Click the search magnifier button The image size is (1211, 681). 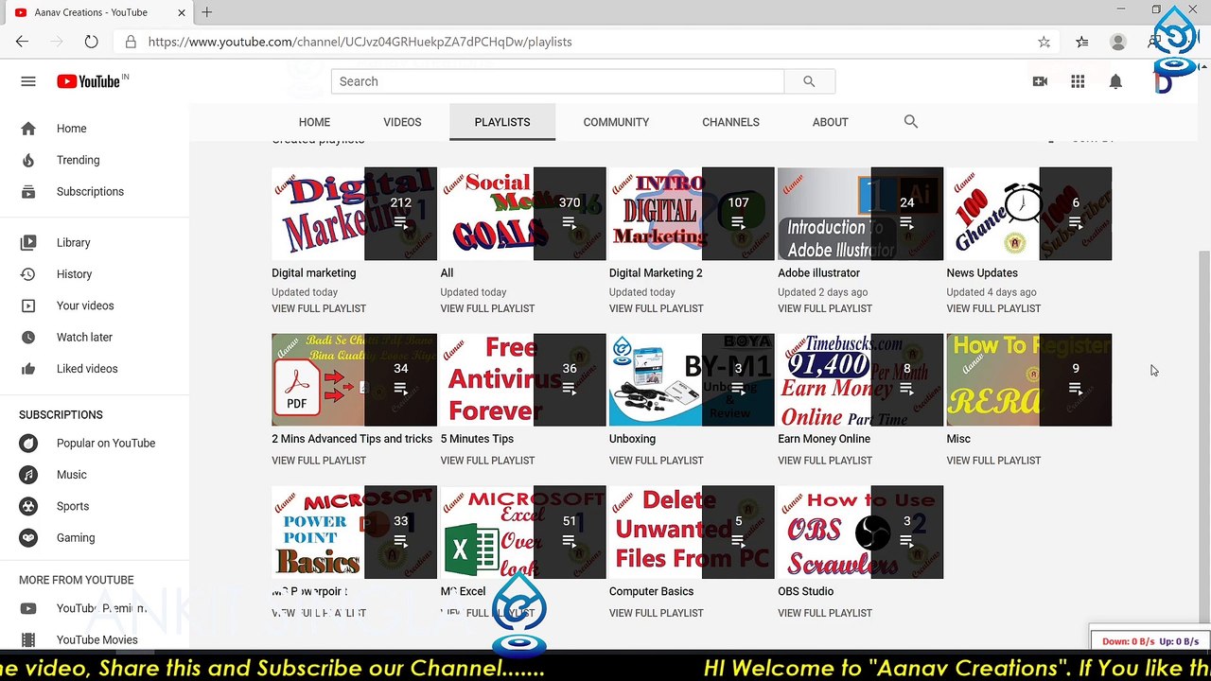click(809, 81)
